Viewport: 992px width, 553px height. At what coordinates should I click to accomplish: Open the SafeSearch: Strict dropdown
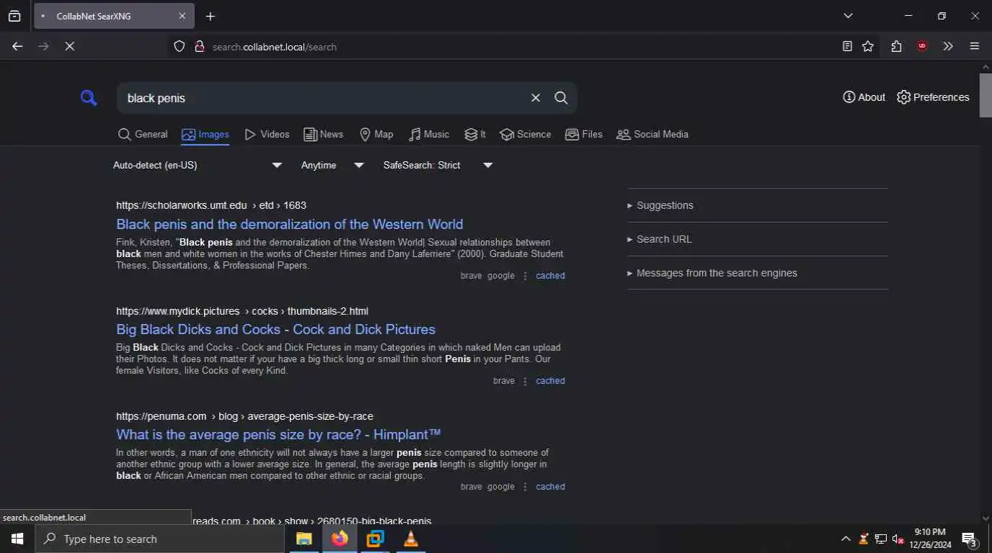coord(438,166)
